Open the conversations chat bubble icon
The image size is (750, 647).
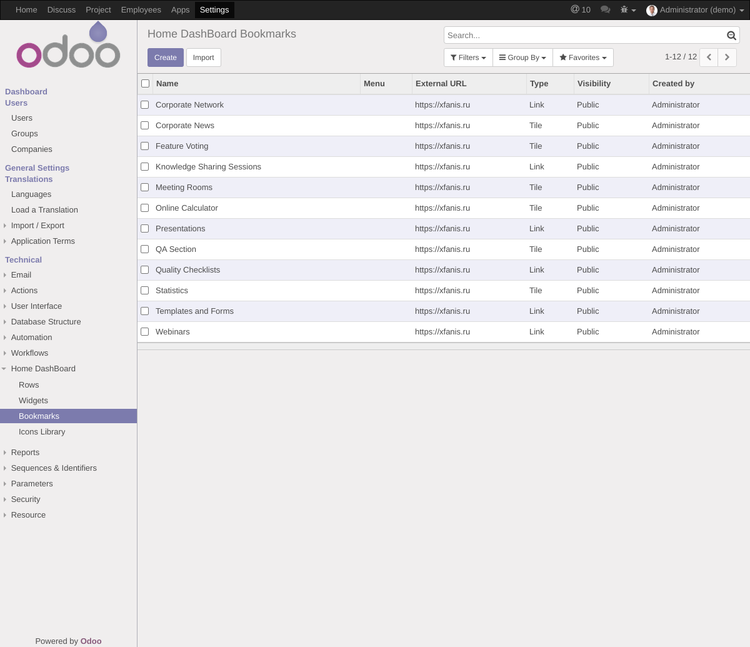coord(605,10)
